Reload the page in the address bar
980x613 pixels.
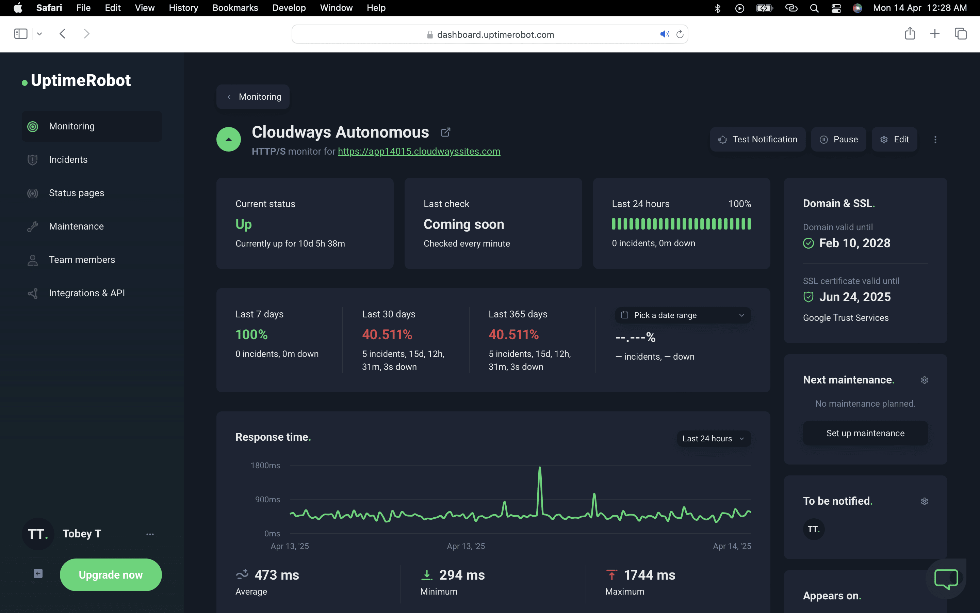click(x=680, y=34)
